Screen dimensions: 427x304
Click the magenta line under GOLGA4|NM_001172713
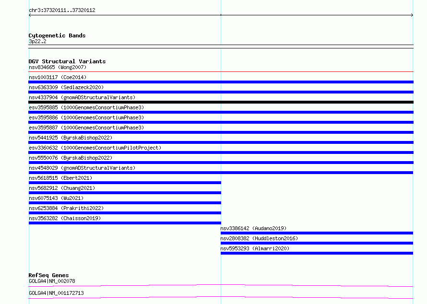tap(221, 297)
